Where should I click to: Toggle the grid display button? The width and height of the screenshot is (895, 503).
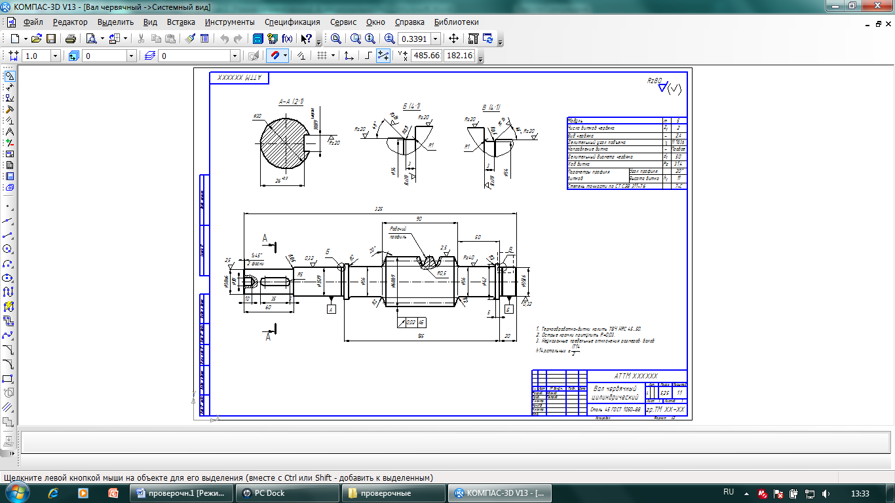[322, 56]
